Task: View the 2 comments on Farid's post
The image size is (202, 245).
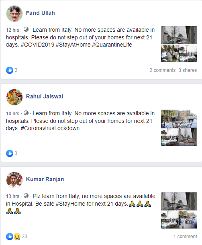Action: 163,70
